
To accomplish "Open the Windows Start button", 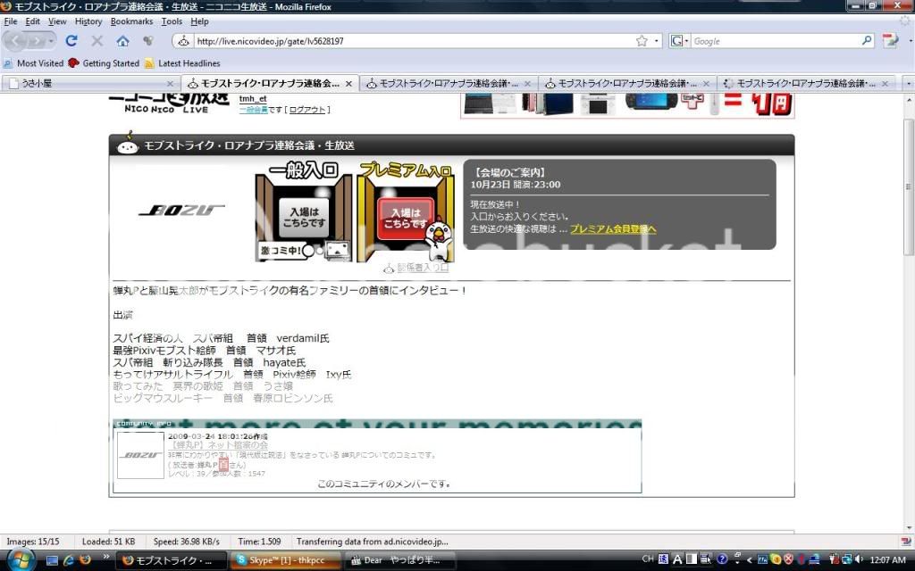I will tap(19, 560).
